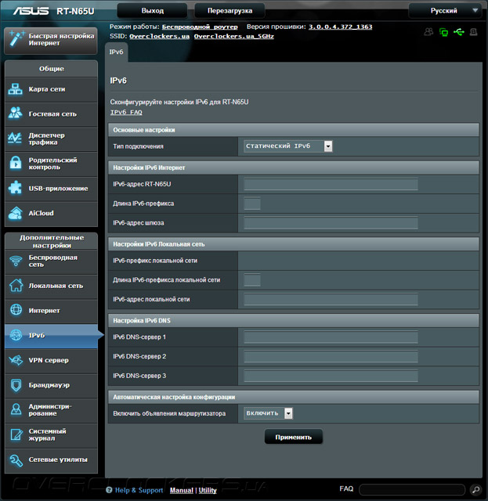Viewport: 488px width, 501px height.
Task: Open Брандмауэр menu item
Action: point(51,385)
